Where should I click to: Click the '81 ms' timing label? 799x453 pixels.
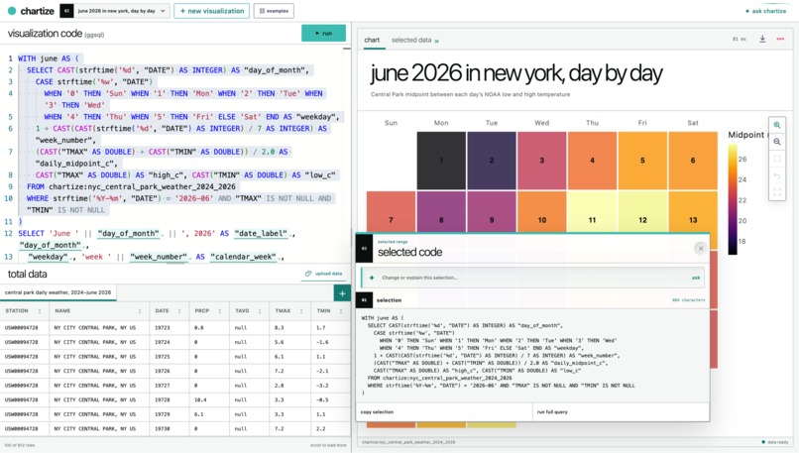[x=739, y=40]
